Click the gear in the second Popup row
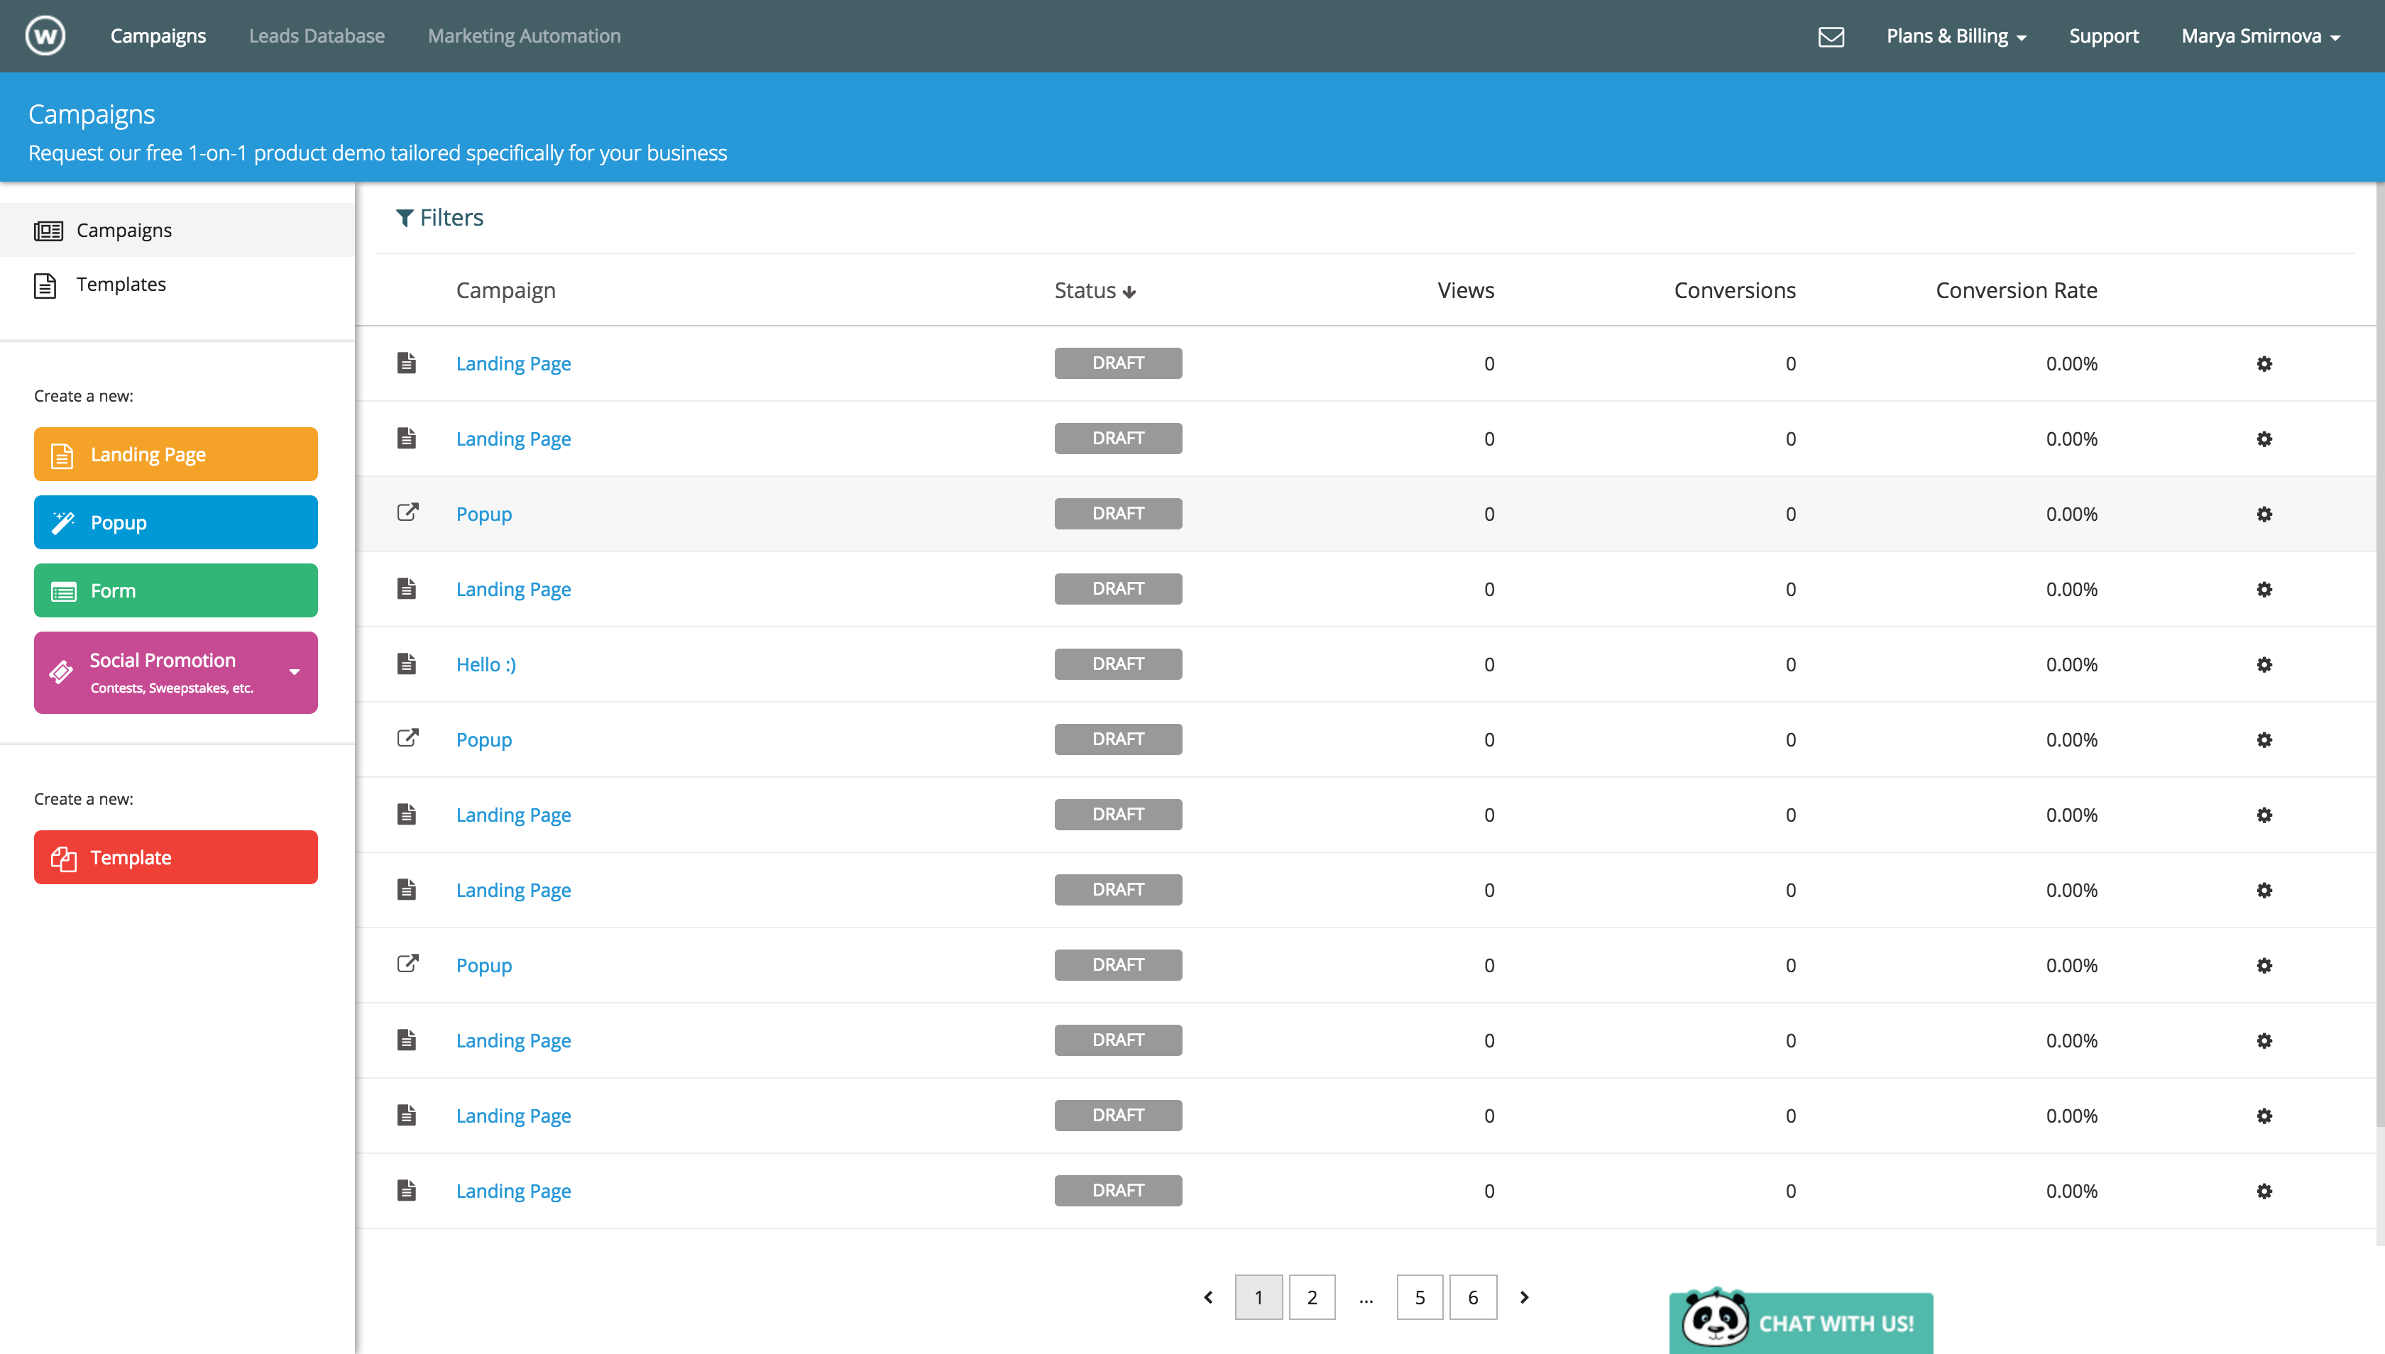This screenshot has width=2385, height=1354. (2264, 740)
